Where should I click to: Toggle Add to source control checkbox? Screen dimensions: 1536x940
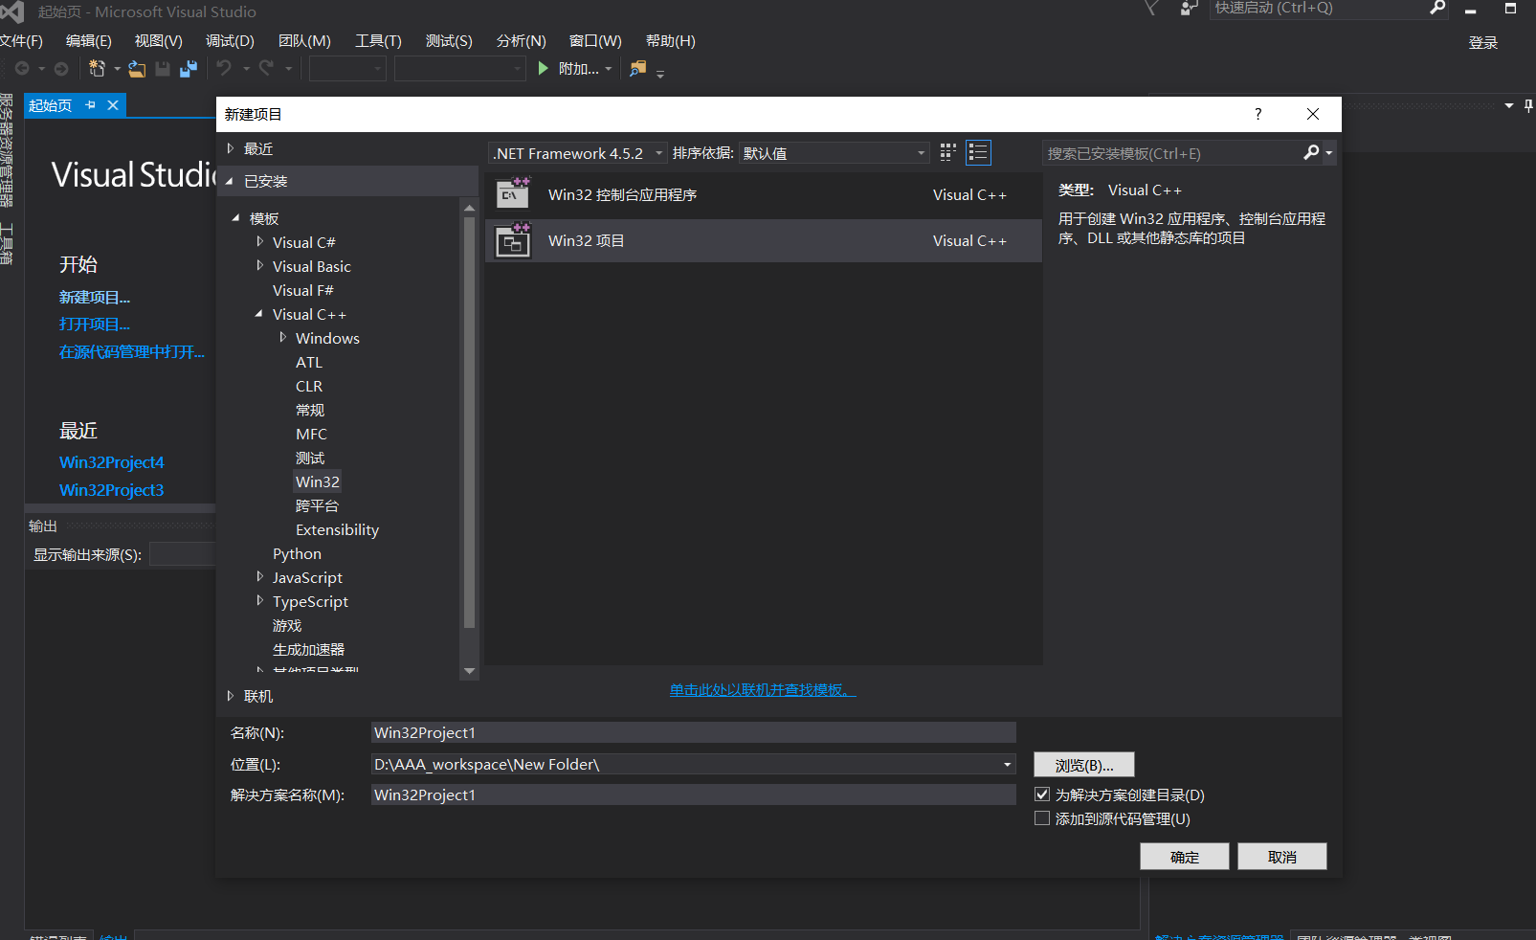[x=1042, y=817]
